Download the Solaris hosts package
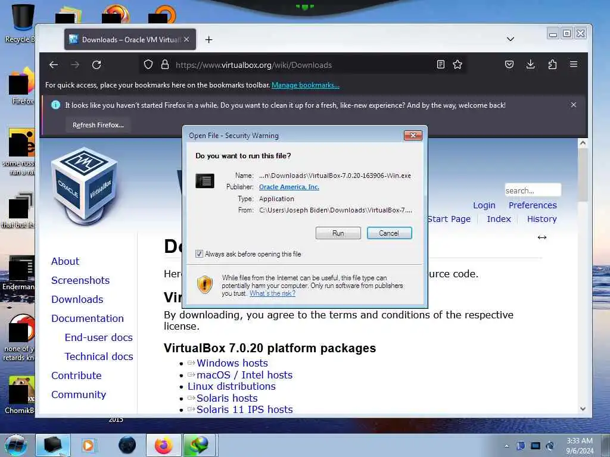610x457 pixels. click(227, 398)
